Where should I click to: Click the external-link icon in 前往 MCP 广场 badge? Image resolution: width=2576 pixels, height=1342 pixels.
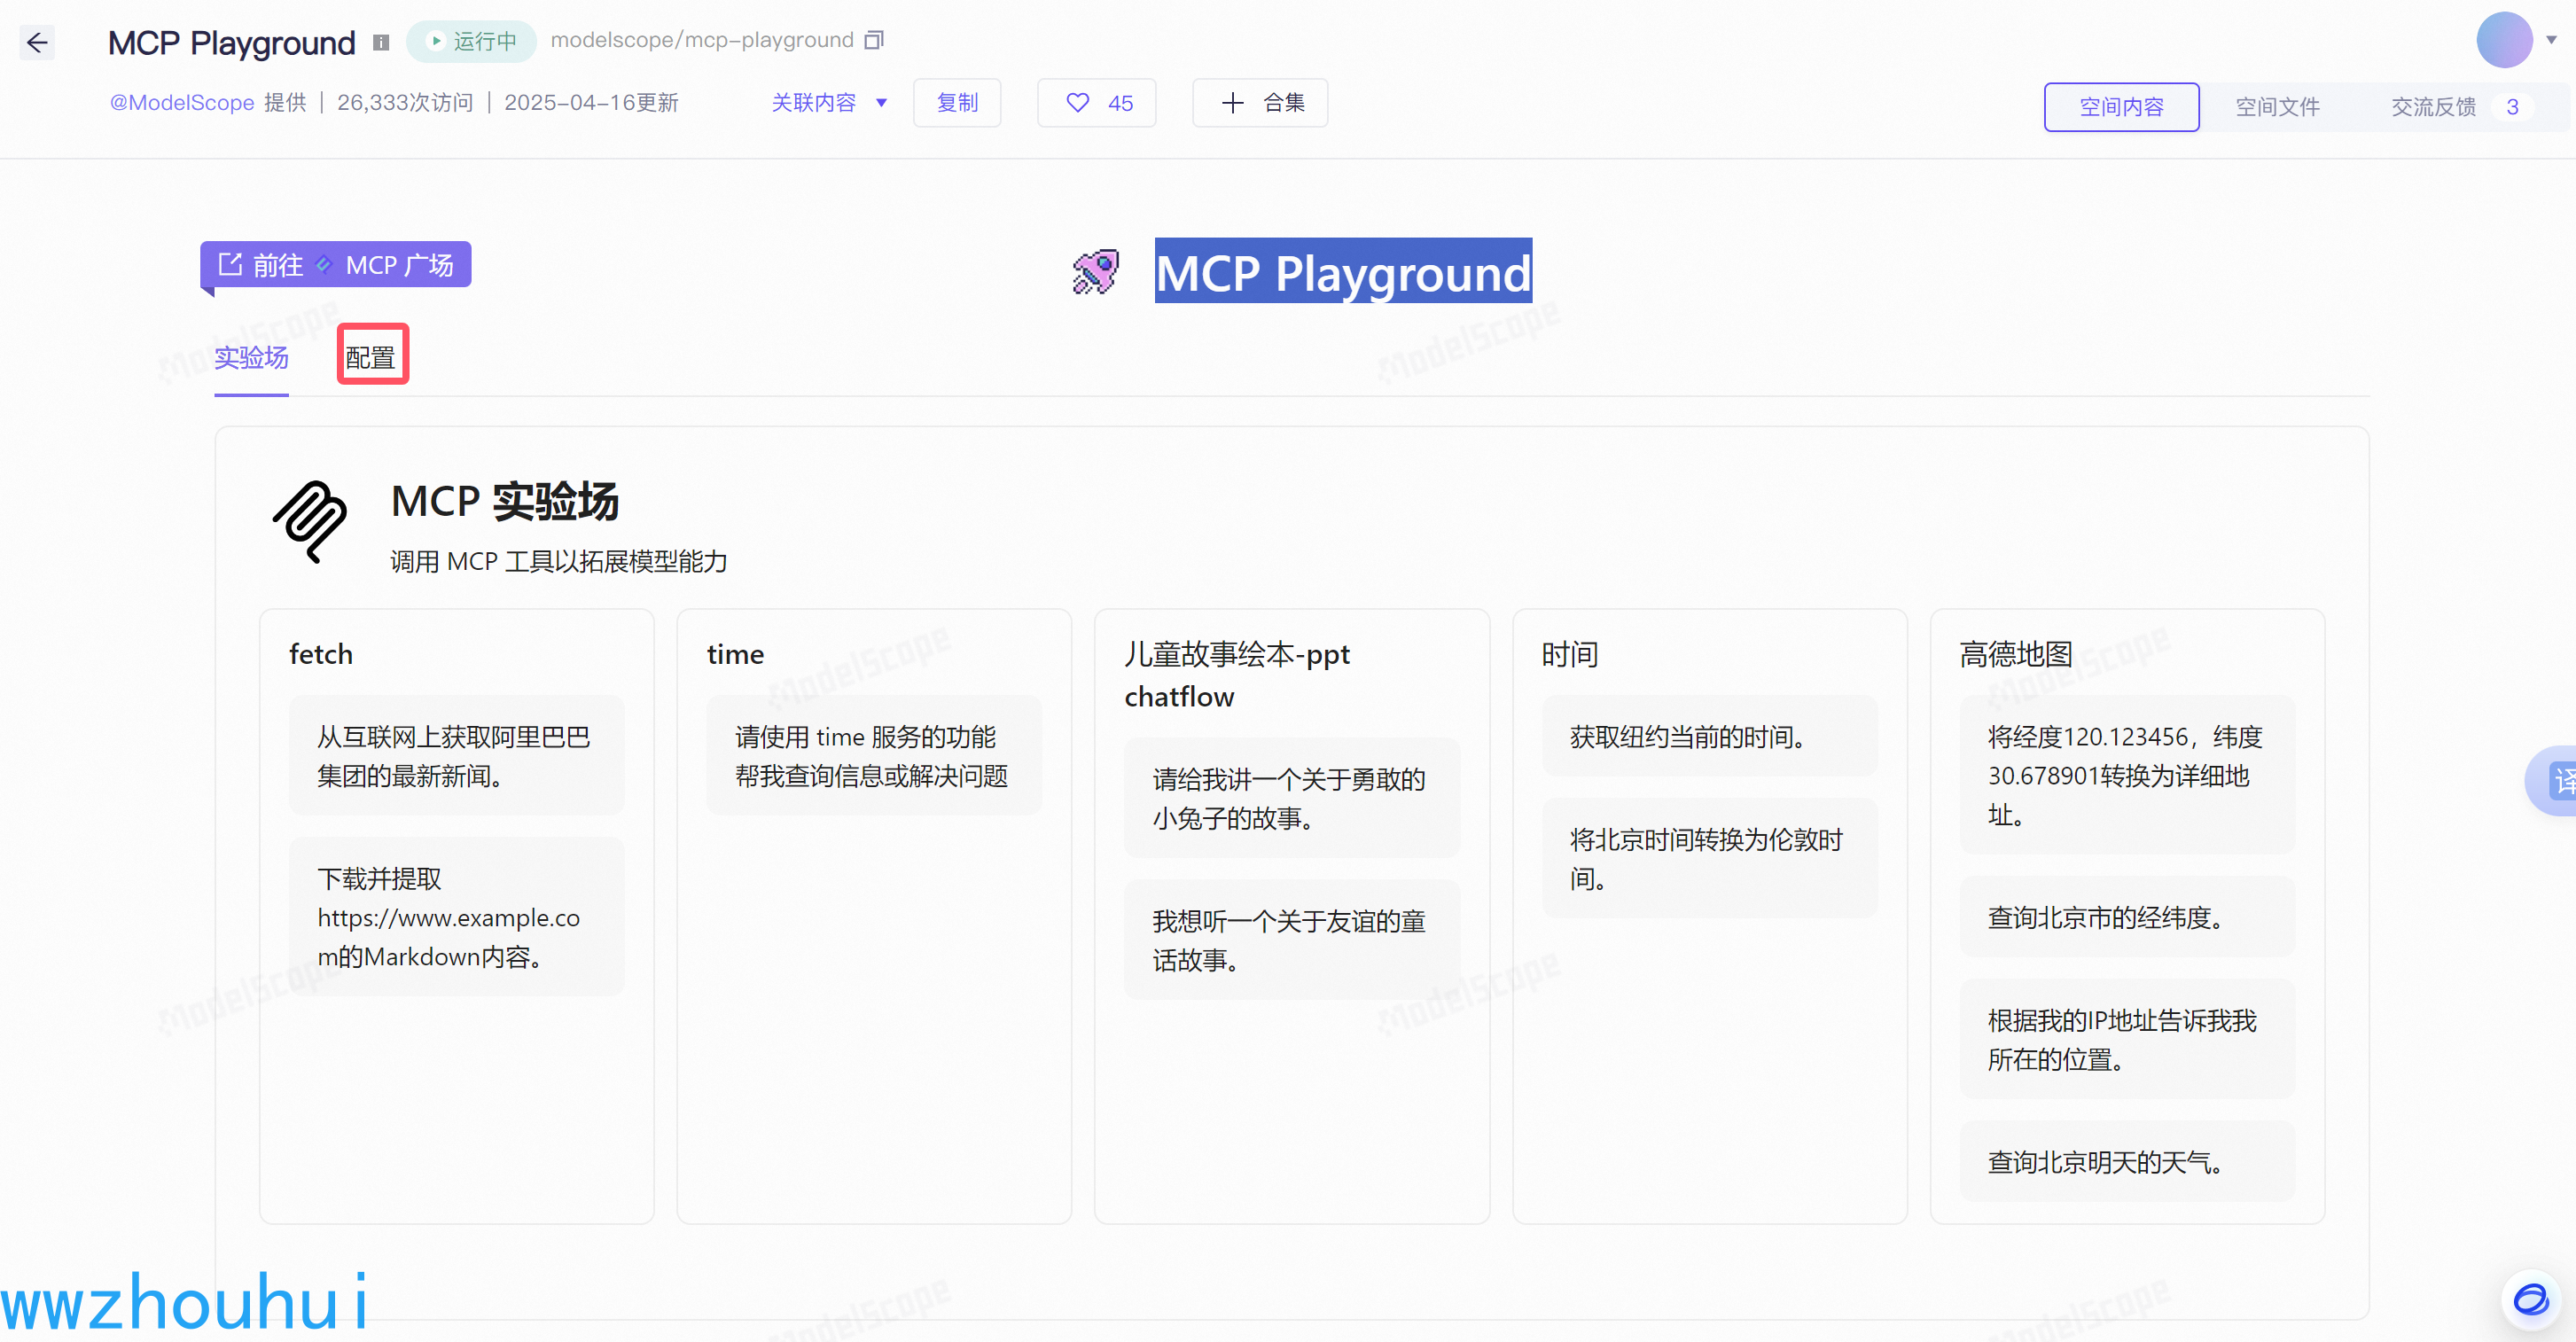coord(230,264)
